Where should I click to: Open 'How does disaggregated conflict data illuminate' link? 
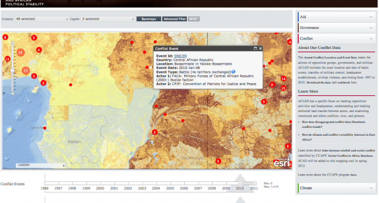point(334,124)
